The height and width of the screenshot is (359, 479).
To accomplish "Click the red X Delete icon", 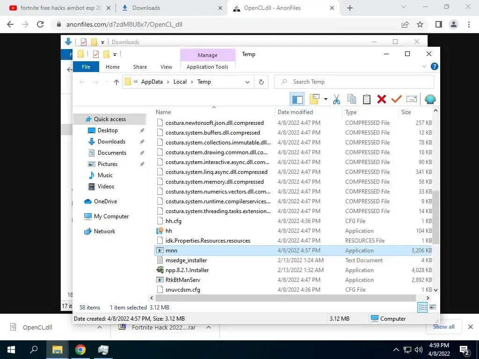I will tap(382, 99).
